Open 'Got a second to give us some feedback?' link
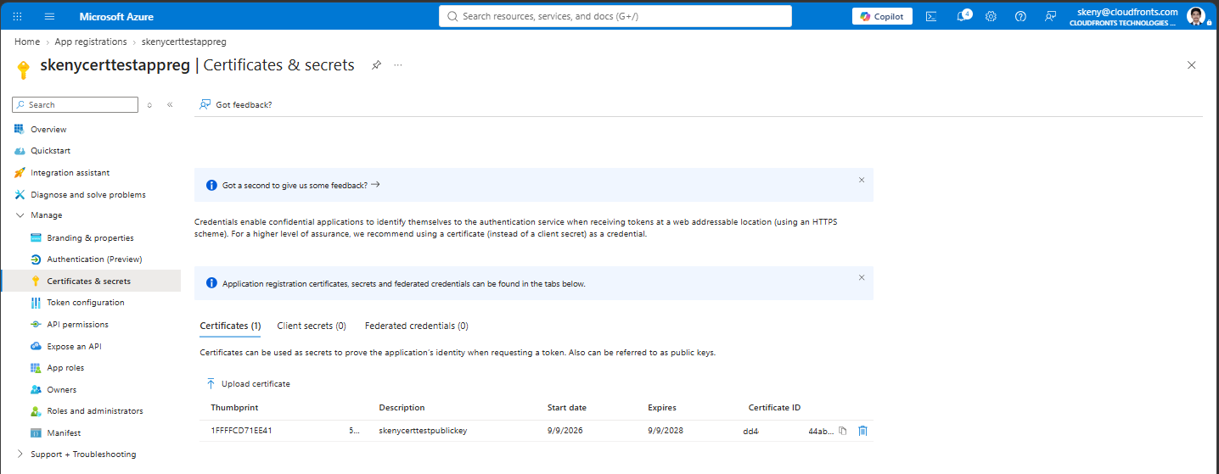Image resolution: width=1219 pixels, height=474 pixels. (x=301, y=185)
